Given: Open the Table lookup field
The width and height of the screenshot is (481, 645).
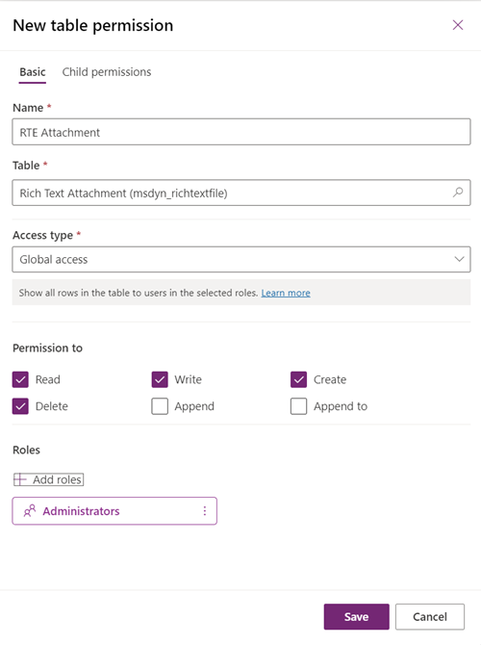Looking at the screenshot, I should (x=241, y=193).
